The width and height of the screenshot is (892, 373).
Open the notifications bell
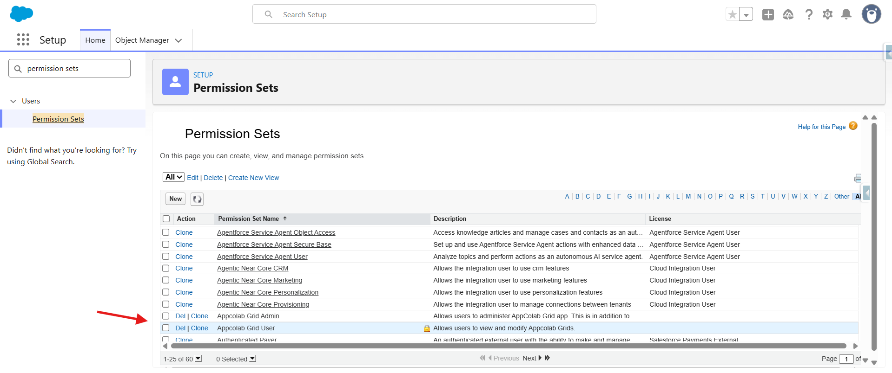[x=846, y=14]
